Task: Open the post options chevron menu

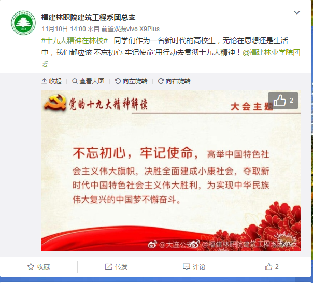Action: tap(297, 12)
